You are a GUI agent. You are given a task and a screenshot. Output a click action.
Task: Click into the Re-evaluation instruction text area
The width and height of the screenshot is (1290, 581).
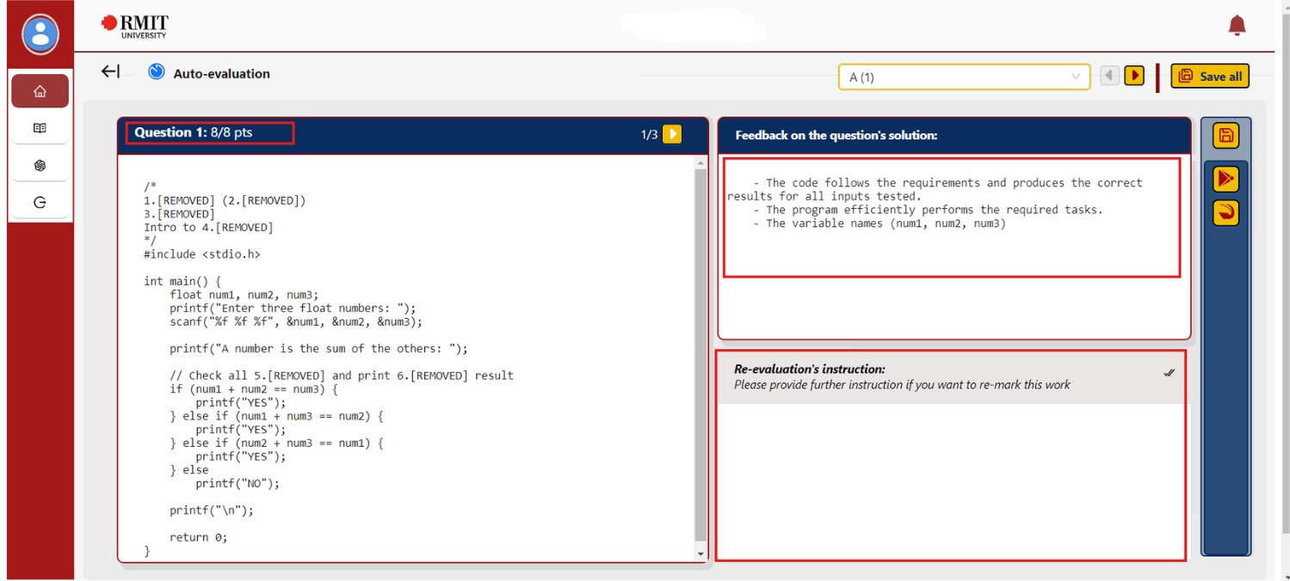950,480
